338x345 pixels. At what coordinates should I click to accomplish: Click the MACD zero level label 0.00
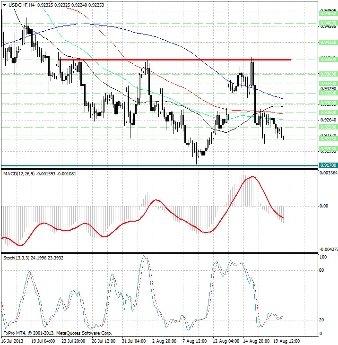tap(324, 206)
